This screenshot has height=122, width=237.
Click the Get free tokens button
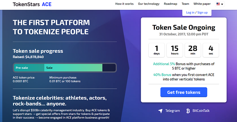[184, 92]
